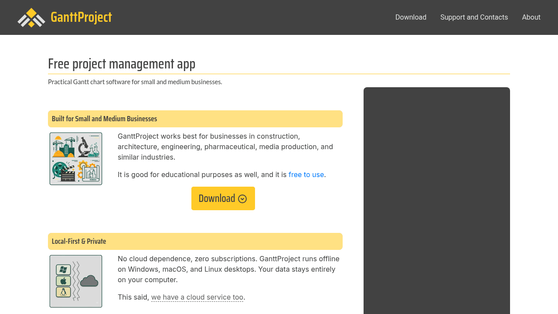Go to the About page
Screen dimensions: 558x314
click(531, 17)
